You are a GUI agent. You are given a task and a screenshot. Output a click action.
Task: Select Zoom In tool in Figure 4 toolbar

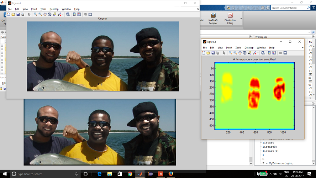pyautogui.click(x=36, y=14)
